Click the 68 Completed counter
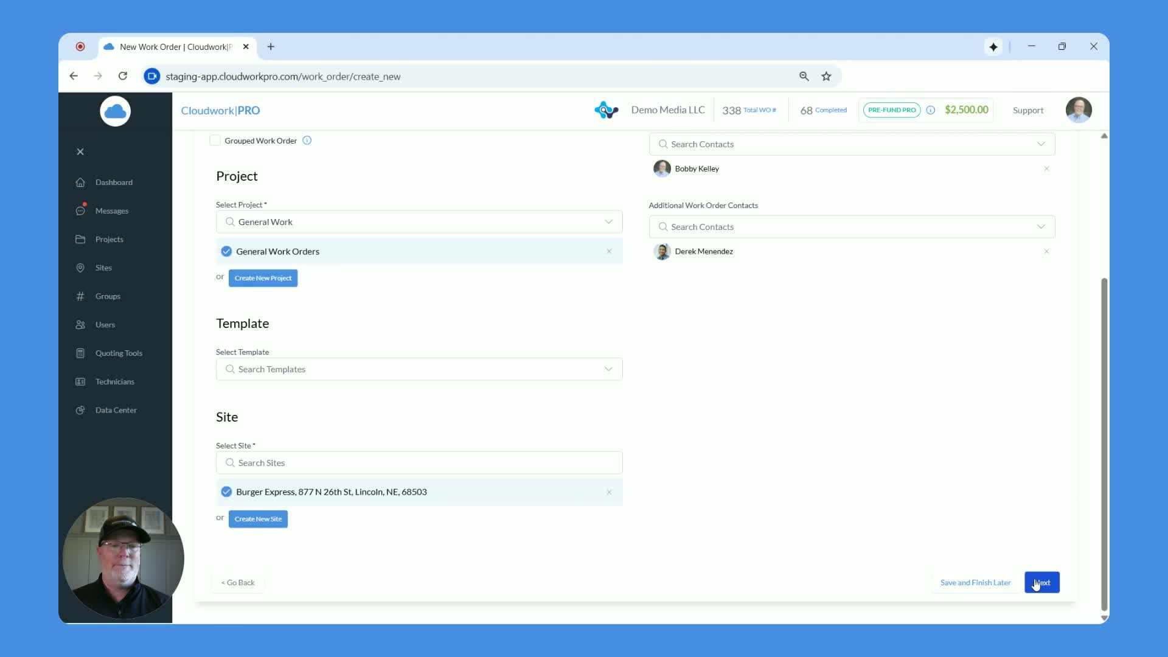The image size is (1168, 657). (823, 110)
